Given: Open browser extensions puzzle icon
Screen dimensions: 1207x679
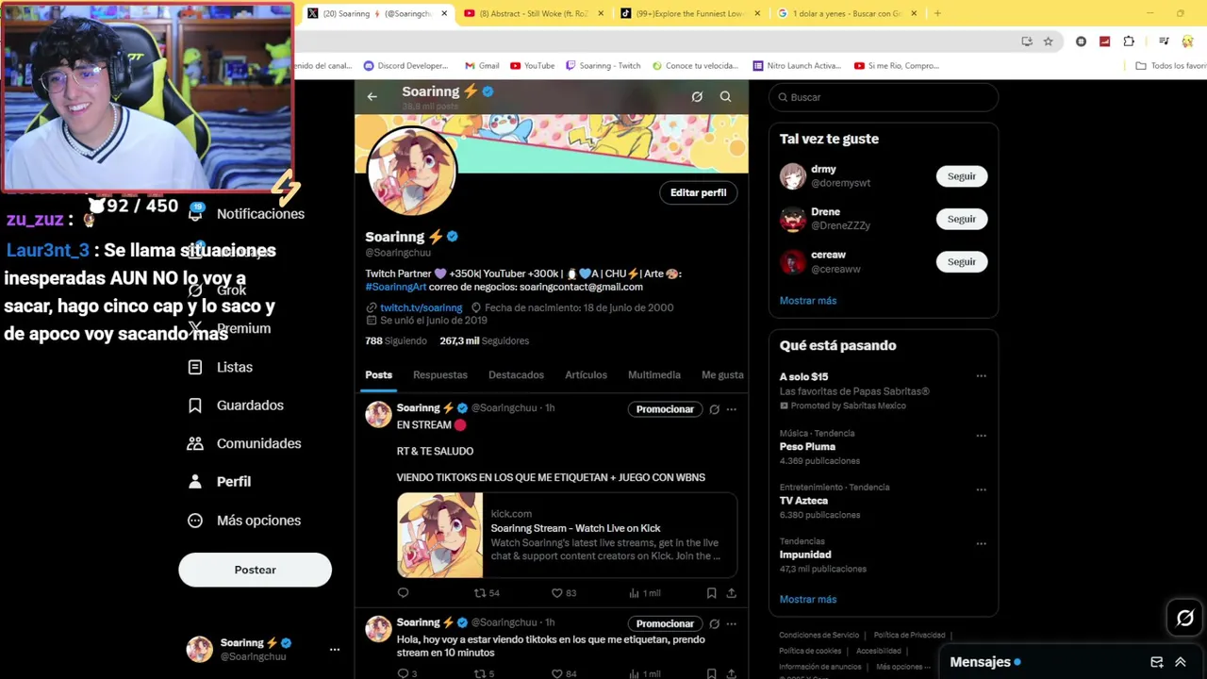Looking at the screenshot, I should tap(1129, 41).
